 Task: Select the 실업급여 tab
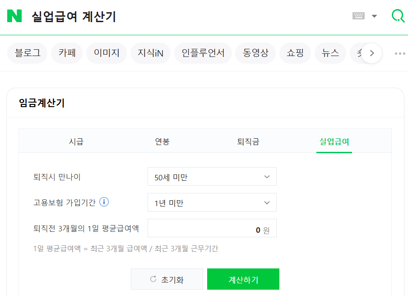(x=334, y=141)
